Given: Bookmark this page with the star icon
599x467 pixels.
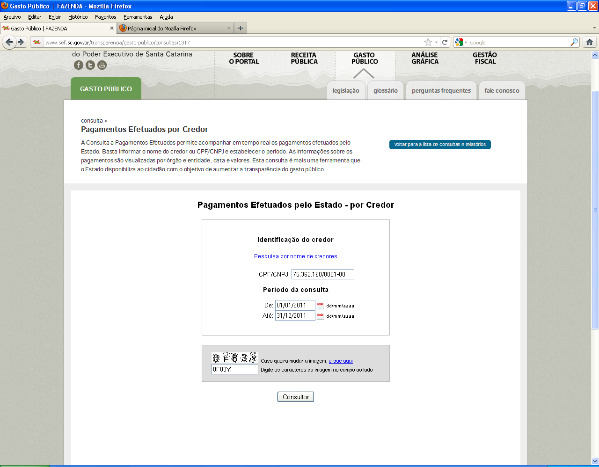Looking at the screenshot, I should tap(428, 42).
